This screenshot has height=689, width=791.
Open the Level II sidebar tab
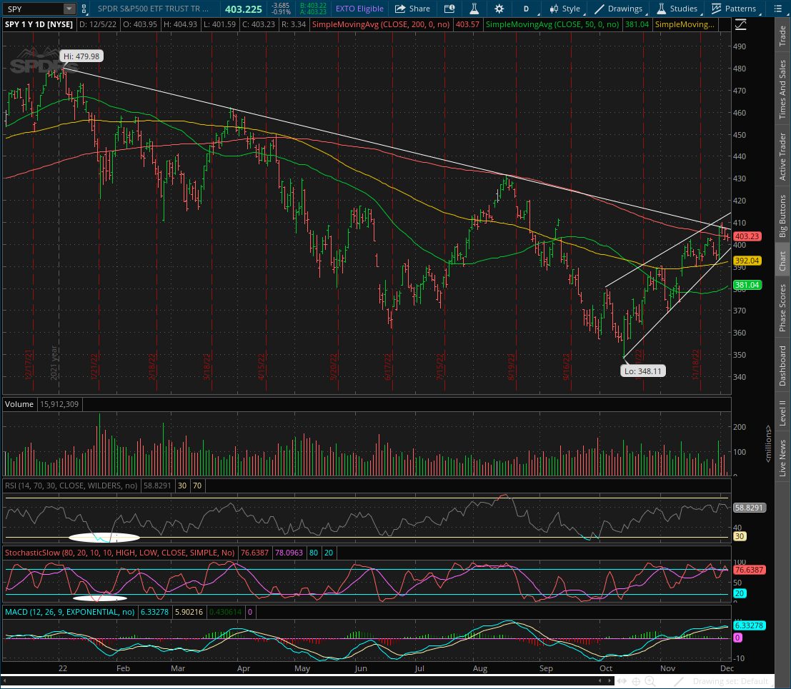[782, 413]
